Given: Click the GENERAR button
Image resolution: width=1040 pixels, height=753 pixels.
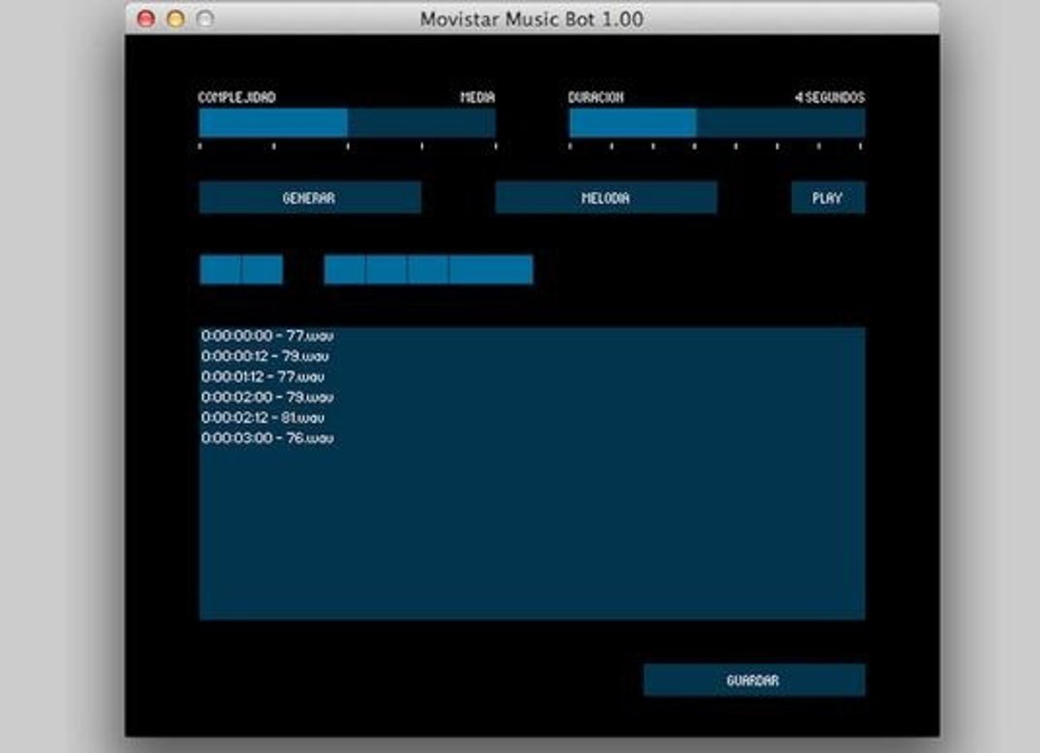Looking at the screenshot, I should click(309, 198).
